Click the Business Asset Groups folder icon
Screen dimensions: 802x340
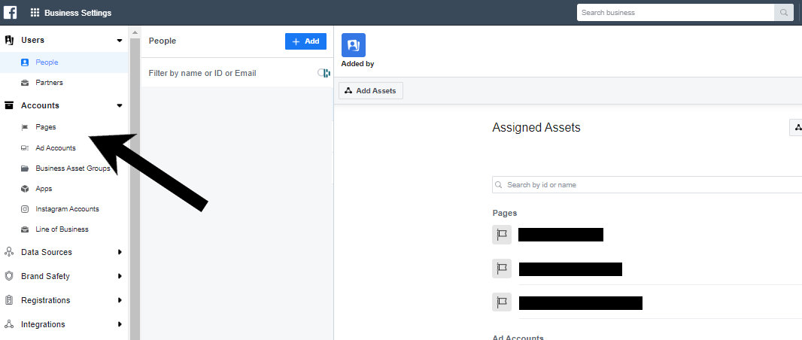pos(25,168)
